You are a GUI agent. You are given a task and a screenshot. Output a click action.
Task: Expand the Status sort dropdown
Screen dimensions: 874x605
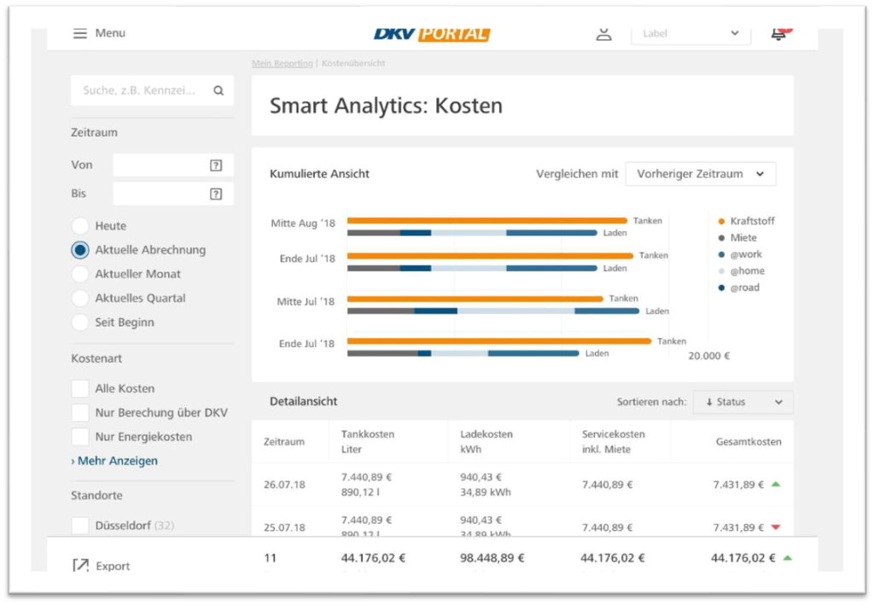[x=743, y=402]
